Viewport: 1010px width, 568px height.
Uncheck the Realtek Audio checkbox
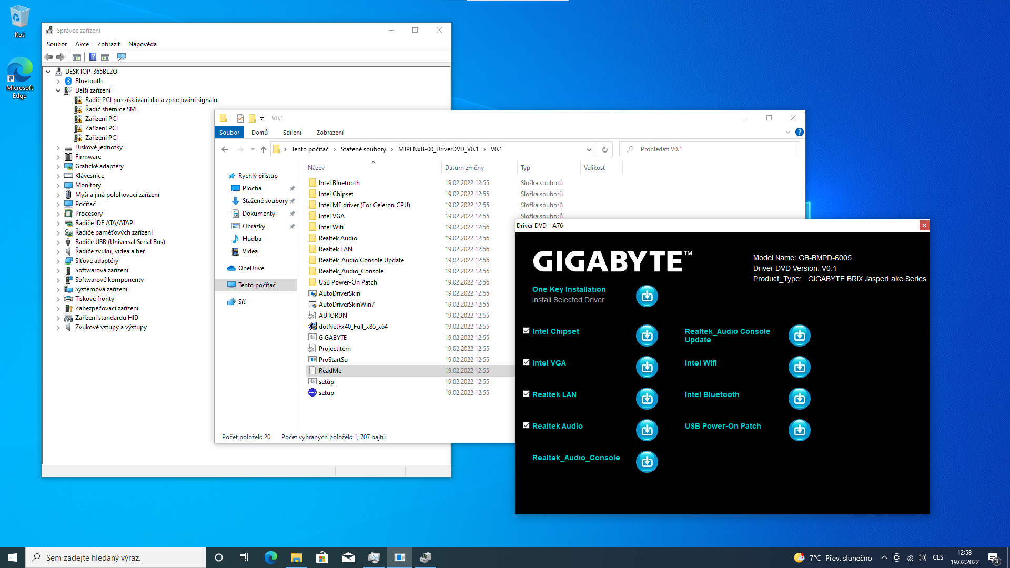pos(526,425)
